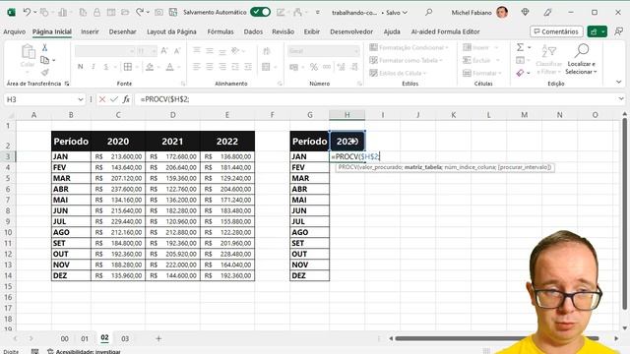Click the Undo arrow icon
The height and width of the screenshot is (354, 630).
27,13
